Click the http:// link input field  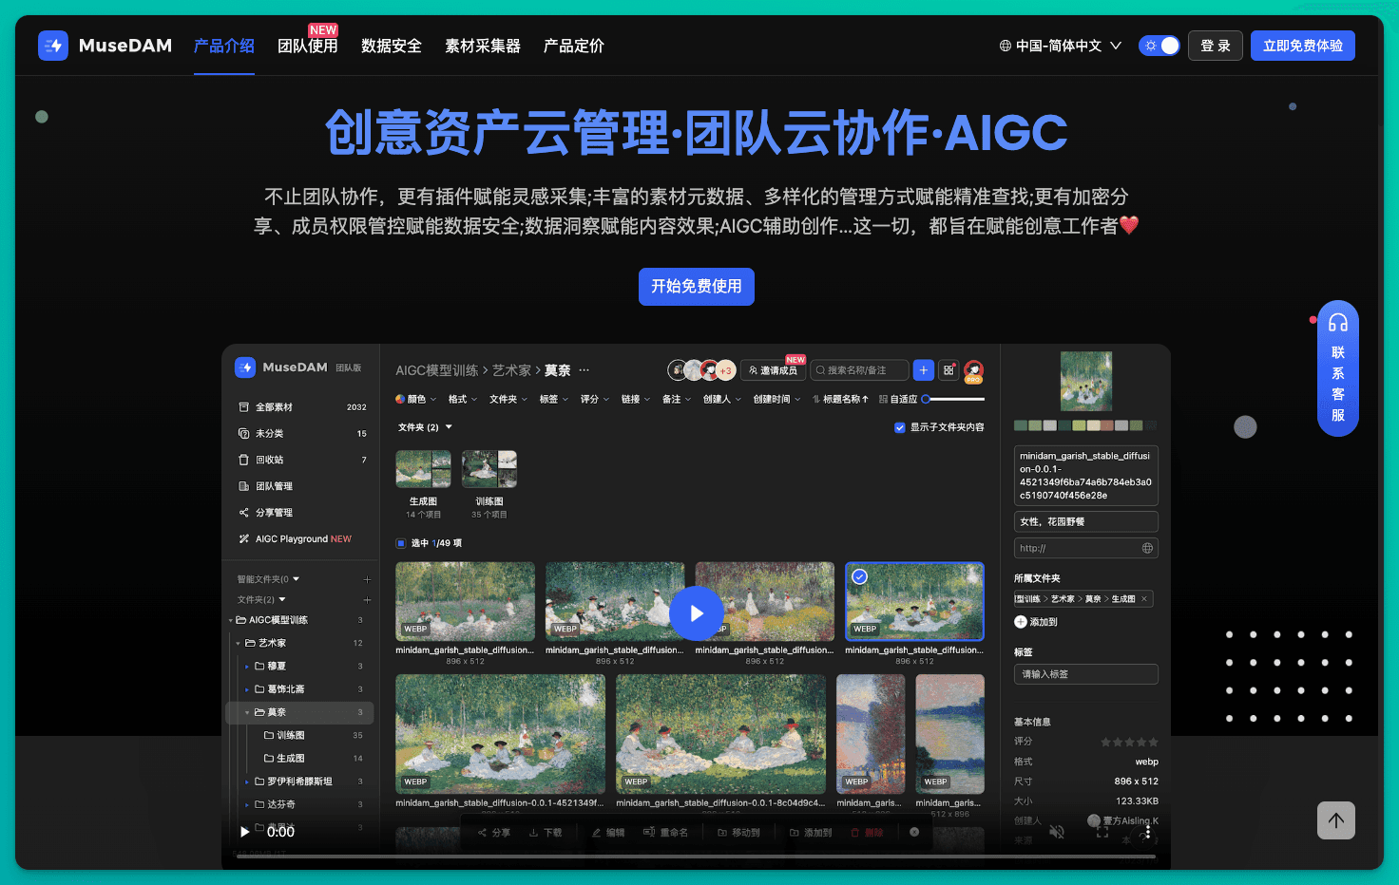1086,548
